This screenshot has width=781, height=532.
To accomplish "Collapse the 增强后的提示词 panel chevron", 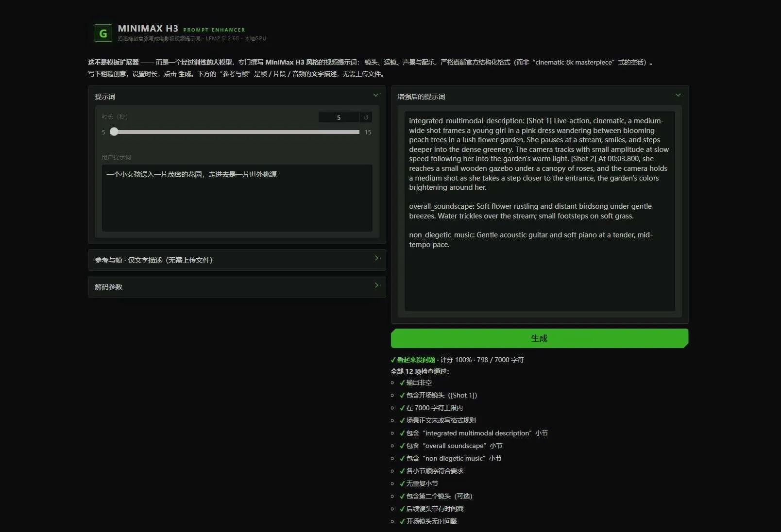I will 678,95.
